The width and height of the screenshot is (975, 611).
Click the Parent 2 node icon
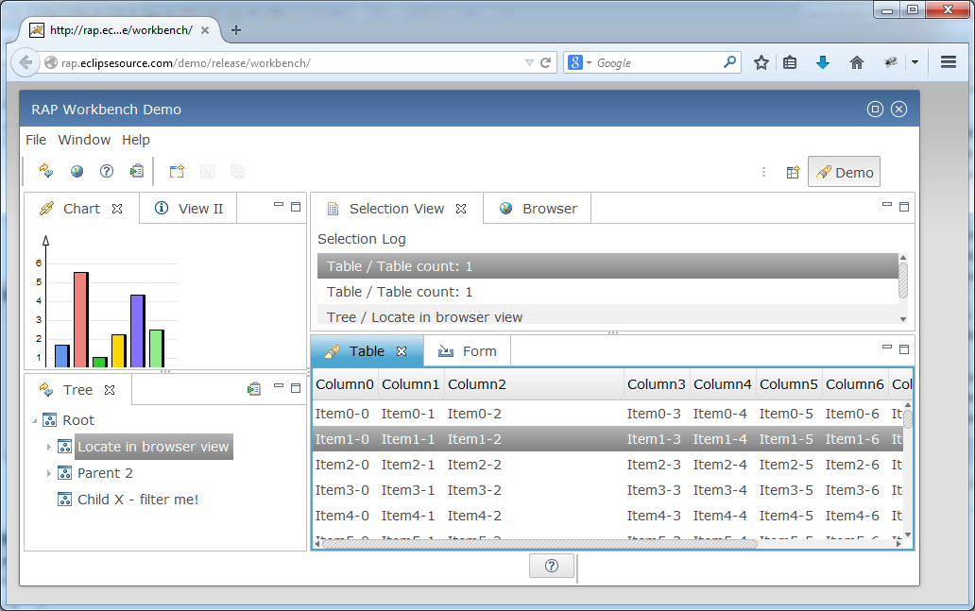64,473
